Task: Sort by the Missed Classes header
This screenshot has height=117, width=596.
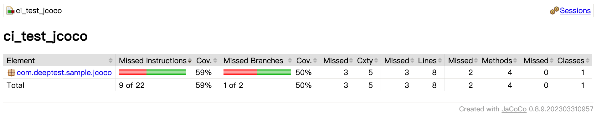Action: [538, 60]
